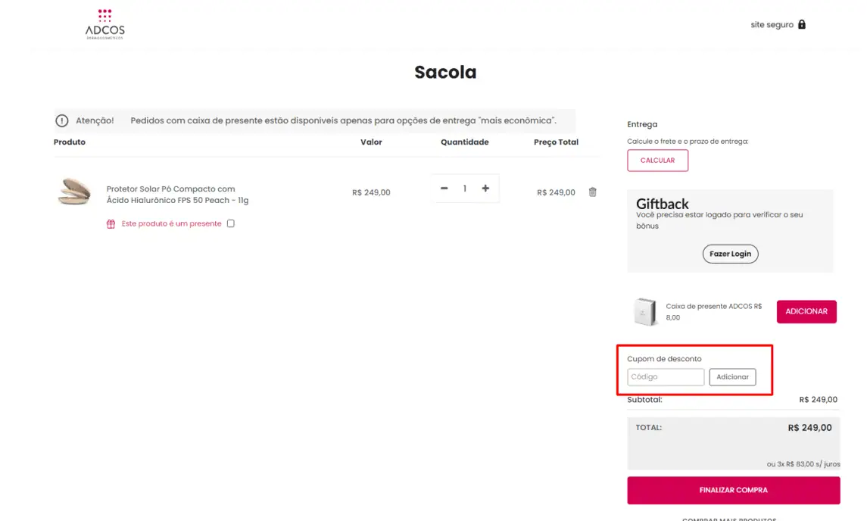Click the Caixa de presente ADCOS R$ 8,00 text

(x=714, y=312)
